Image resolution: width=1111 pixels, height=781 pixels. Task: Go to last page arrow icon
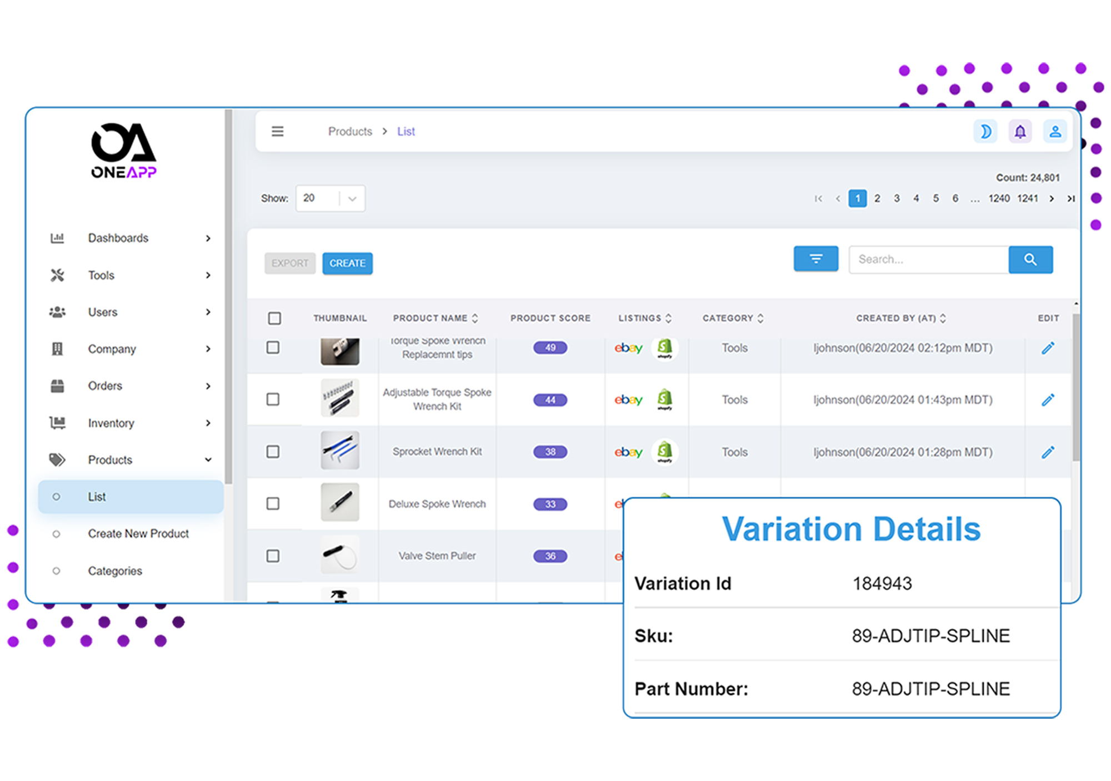tap(1070, 199)
